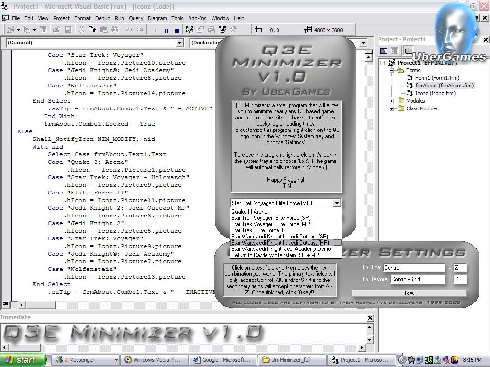
Task: Switch to Procedure View at code bottom-left
Action: coord(6,304)
